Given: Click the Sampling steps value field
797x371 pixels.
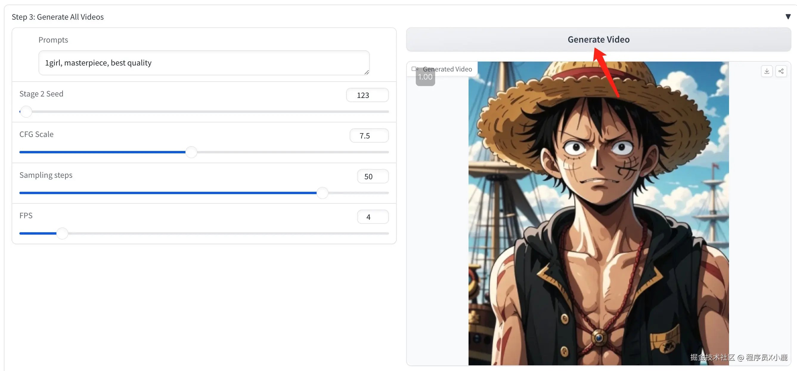Looking at the screenshot, I should (373, 177).
